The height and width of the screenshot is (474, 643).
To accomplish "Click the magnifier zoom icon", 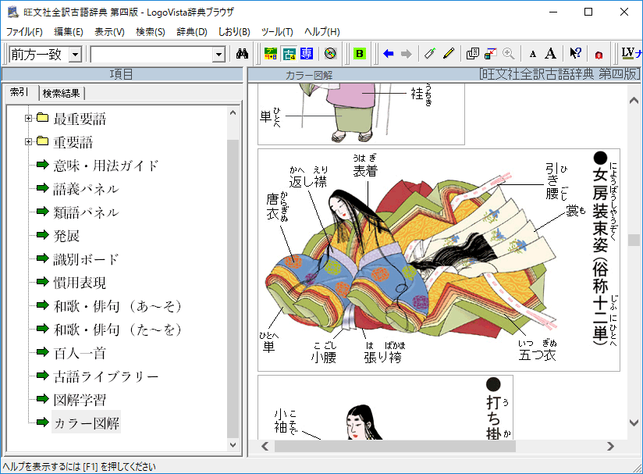I will tap(509, 54).
